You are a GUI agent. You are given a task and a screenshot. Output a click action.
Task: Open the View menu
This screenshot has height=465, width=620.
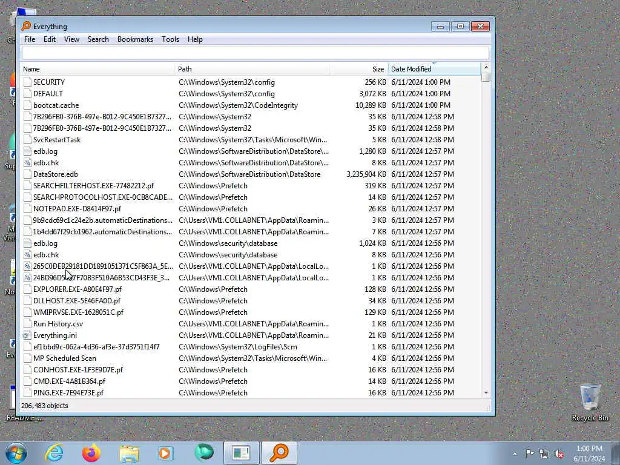coord(71,39)
